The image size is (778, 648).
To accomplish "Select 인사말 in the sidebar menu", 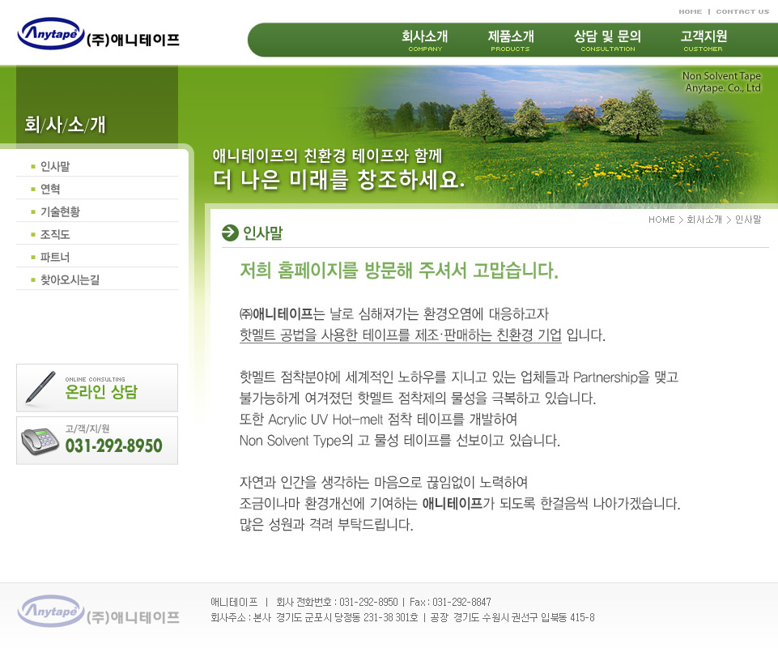I will click(x=55, y=166).
